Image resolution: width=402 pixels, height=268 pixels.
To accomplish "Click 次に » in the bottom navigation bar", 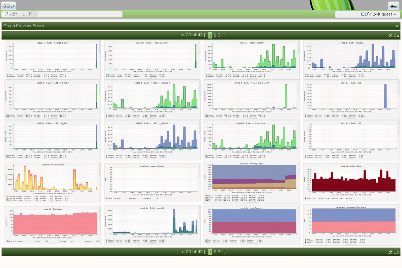I will 394,252.
